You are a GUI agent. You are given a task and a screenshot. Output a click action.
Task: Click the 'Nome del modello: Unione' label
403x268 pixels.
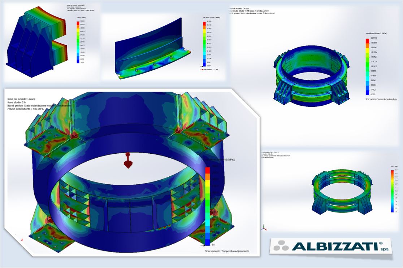point(22,99)
